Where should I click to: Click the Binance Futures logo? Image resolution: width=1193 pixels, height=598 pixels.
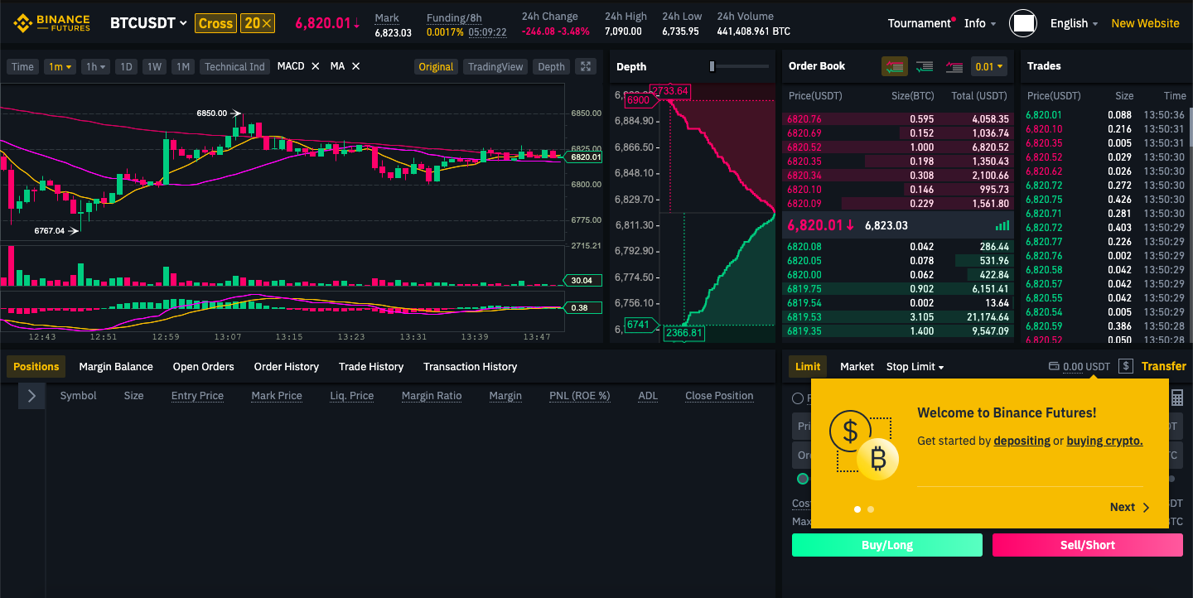coord(51,23)
